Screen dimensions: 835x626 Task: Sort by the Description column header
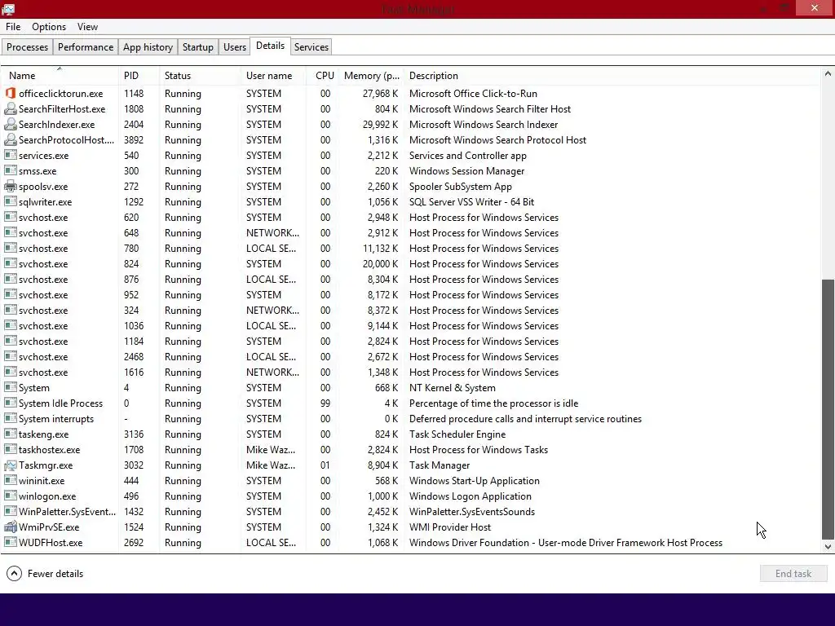[x=612, y=76]
